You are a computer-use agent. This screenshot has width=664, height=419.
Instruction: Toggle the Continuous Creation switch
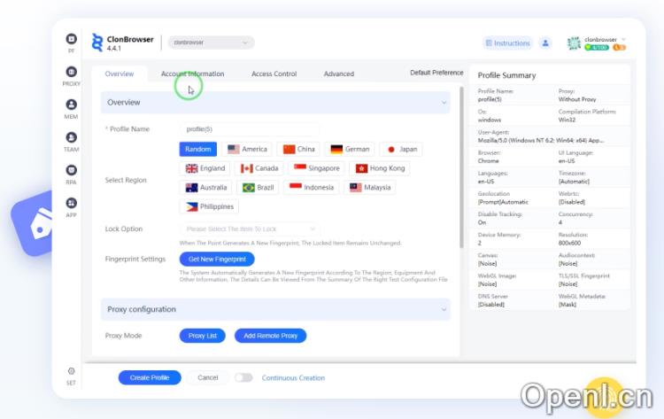click(243, 377)
